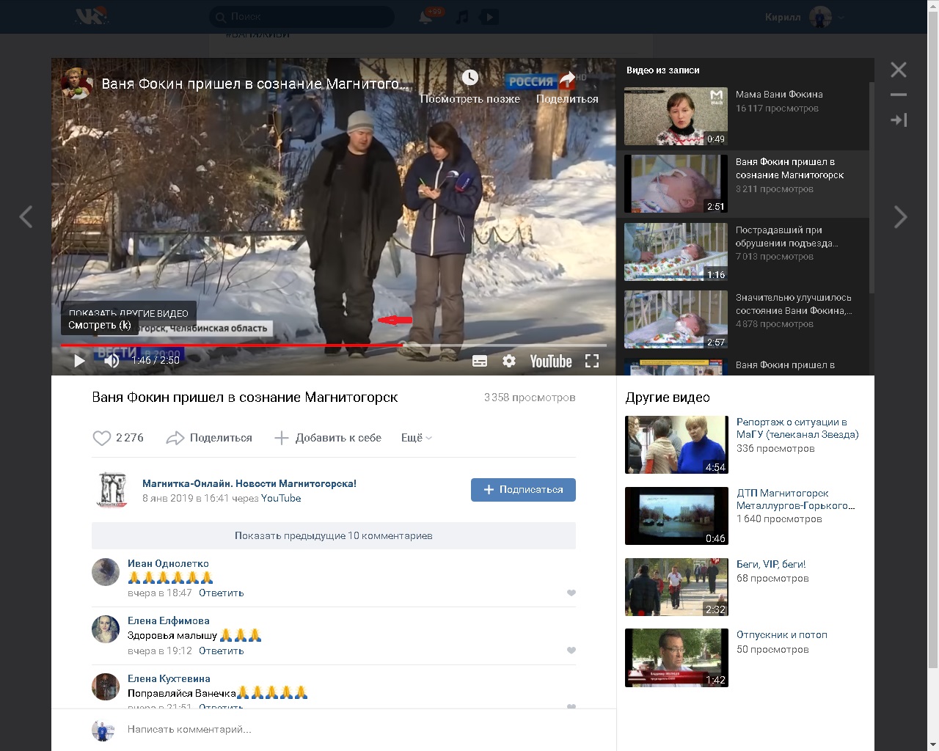Mute the video with speaker icon

pos(112,360)
